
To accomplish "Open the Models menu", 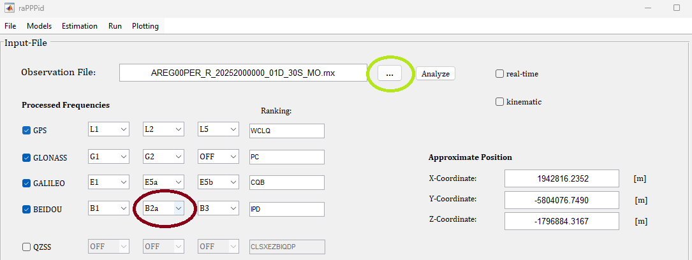I will coord(39,26).
